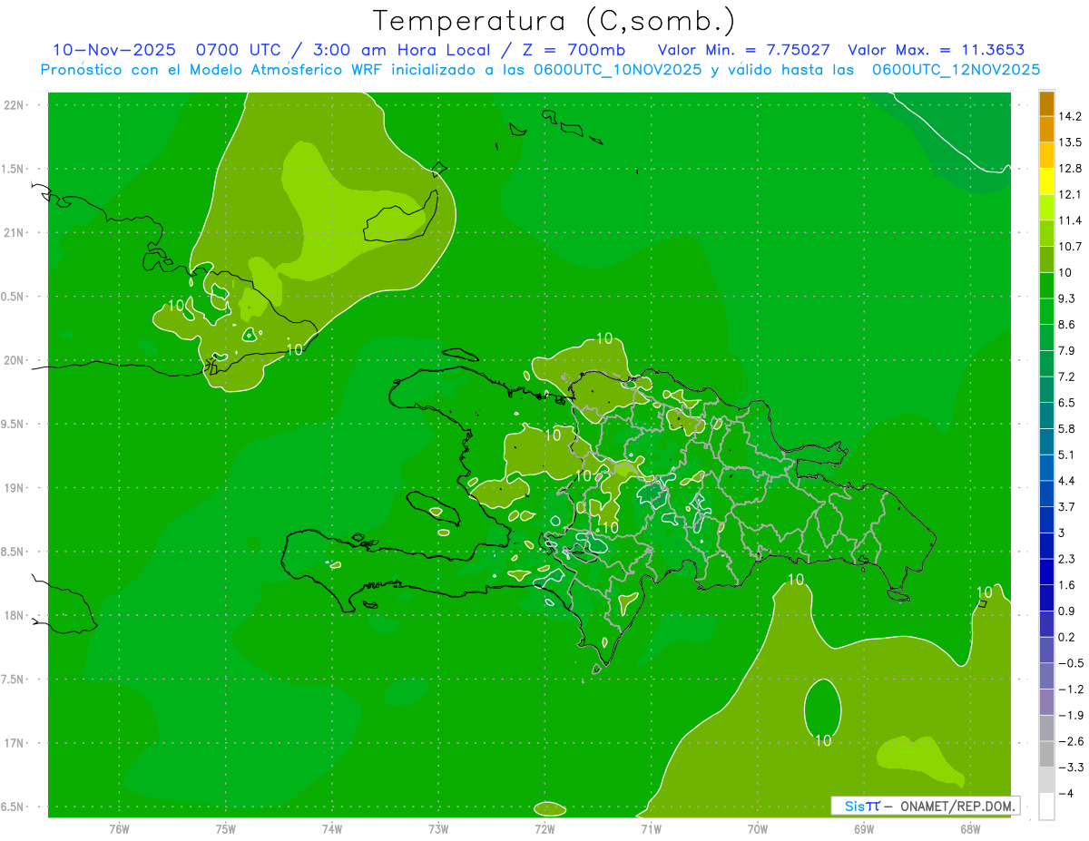1089x841 pixels.
Task: Click the 0.9 legend value
Action: tap(1067, 611)
